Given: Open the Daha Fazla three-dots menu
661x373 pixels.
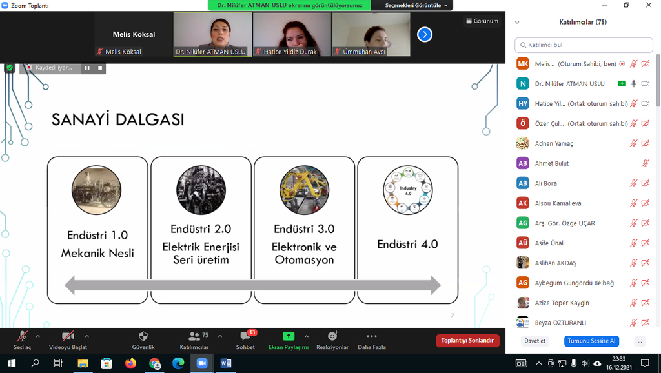Looking at the screenshot, I should 372,336.
